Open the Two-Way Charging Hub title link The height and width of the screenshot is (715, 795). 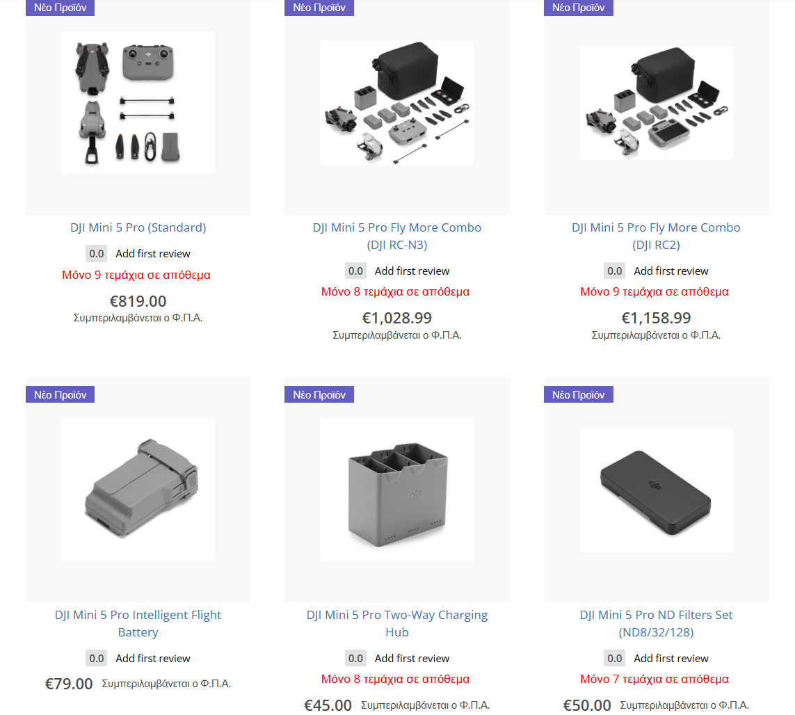[x=397, y=624]
